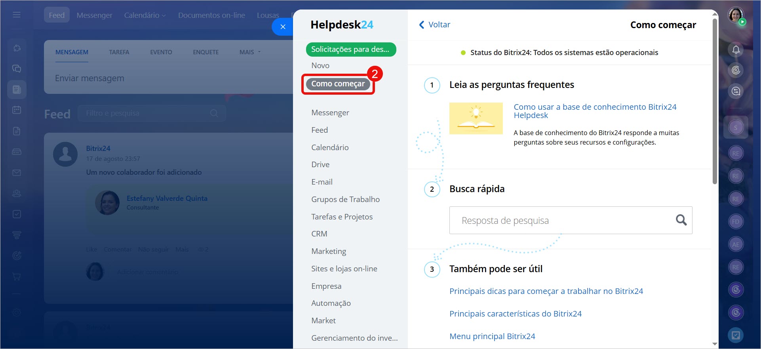
Task: Open the Feed tab in top bar
Action: tap(57, 15)
